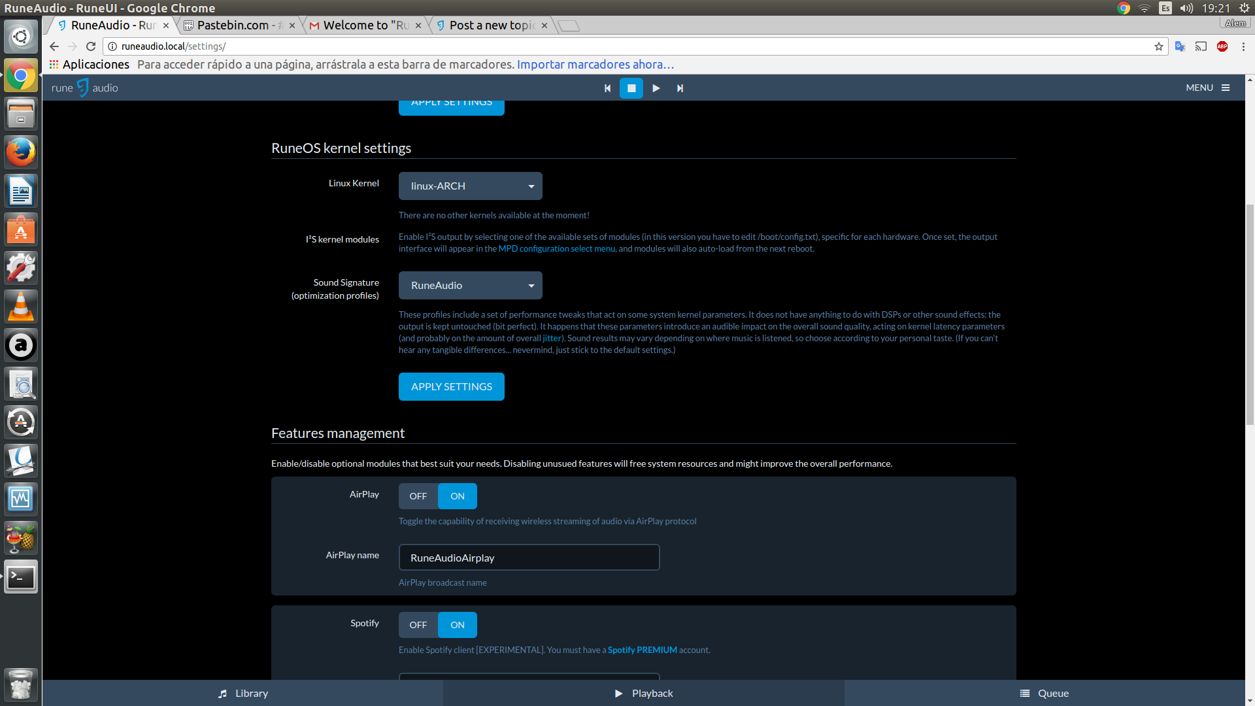Click Importar marcadores ahora link
Image resolution: width=1255 pixels, height=706 pixels.
click(595, 64)
